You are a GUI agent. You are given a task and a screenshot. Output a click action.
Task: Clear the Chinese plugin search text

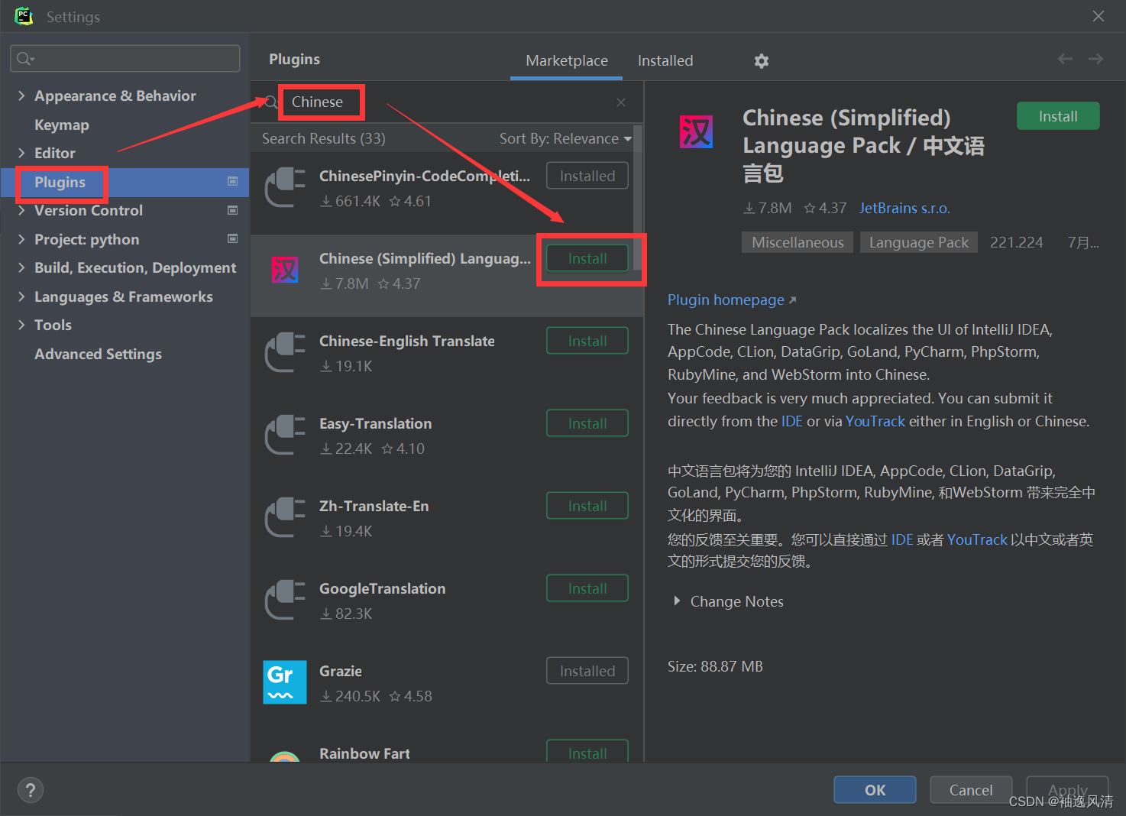point(621,102)
